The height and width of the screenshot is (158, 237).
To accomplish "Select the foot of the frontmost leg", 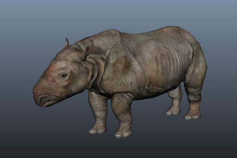I will point(97,129).
